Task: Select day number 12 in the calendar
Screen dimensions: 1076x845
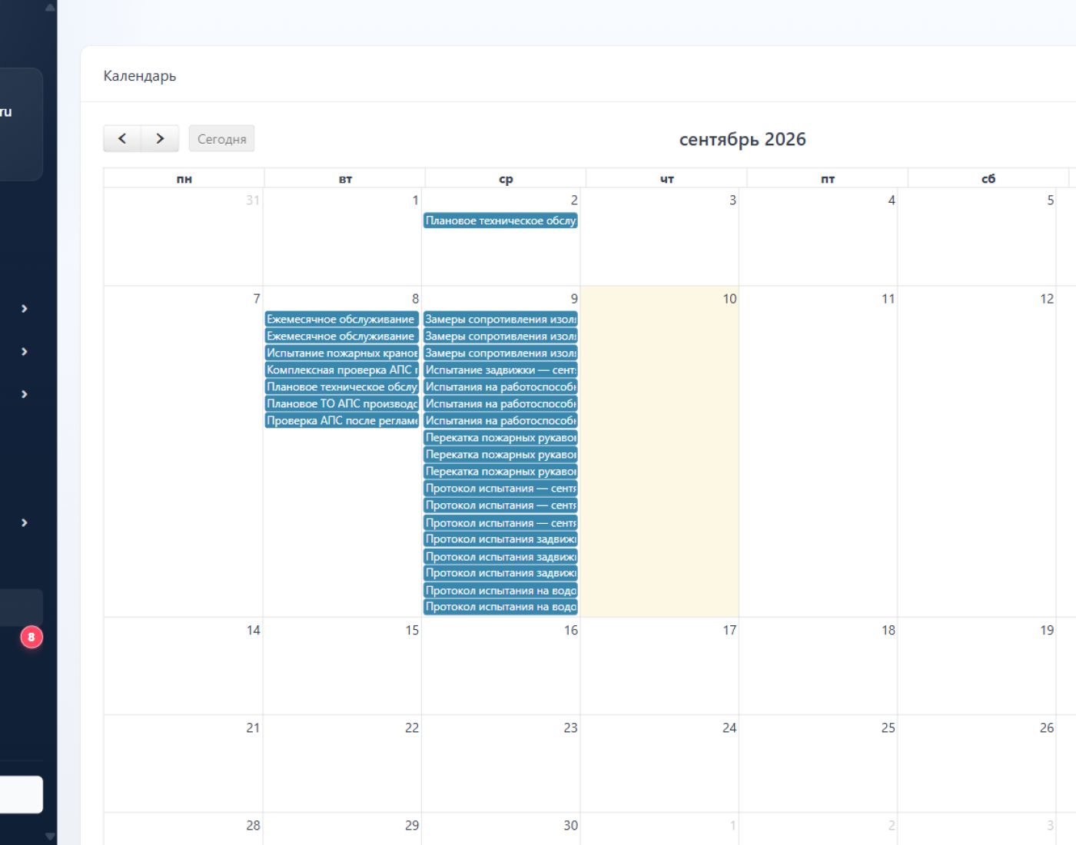Action: [1047, 299]
